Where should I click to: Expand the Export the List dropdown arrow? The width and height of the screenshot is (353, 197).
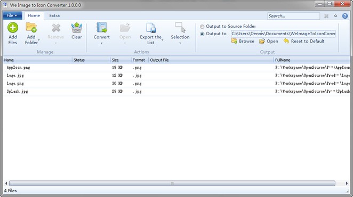[162, 40]
